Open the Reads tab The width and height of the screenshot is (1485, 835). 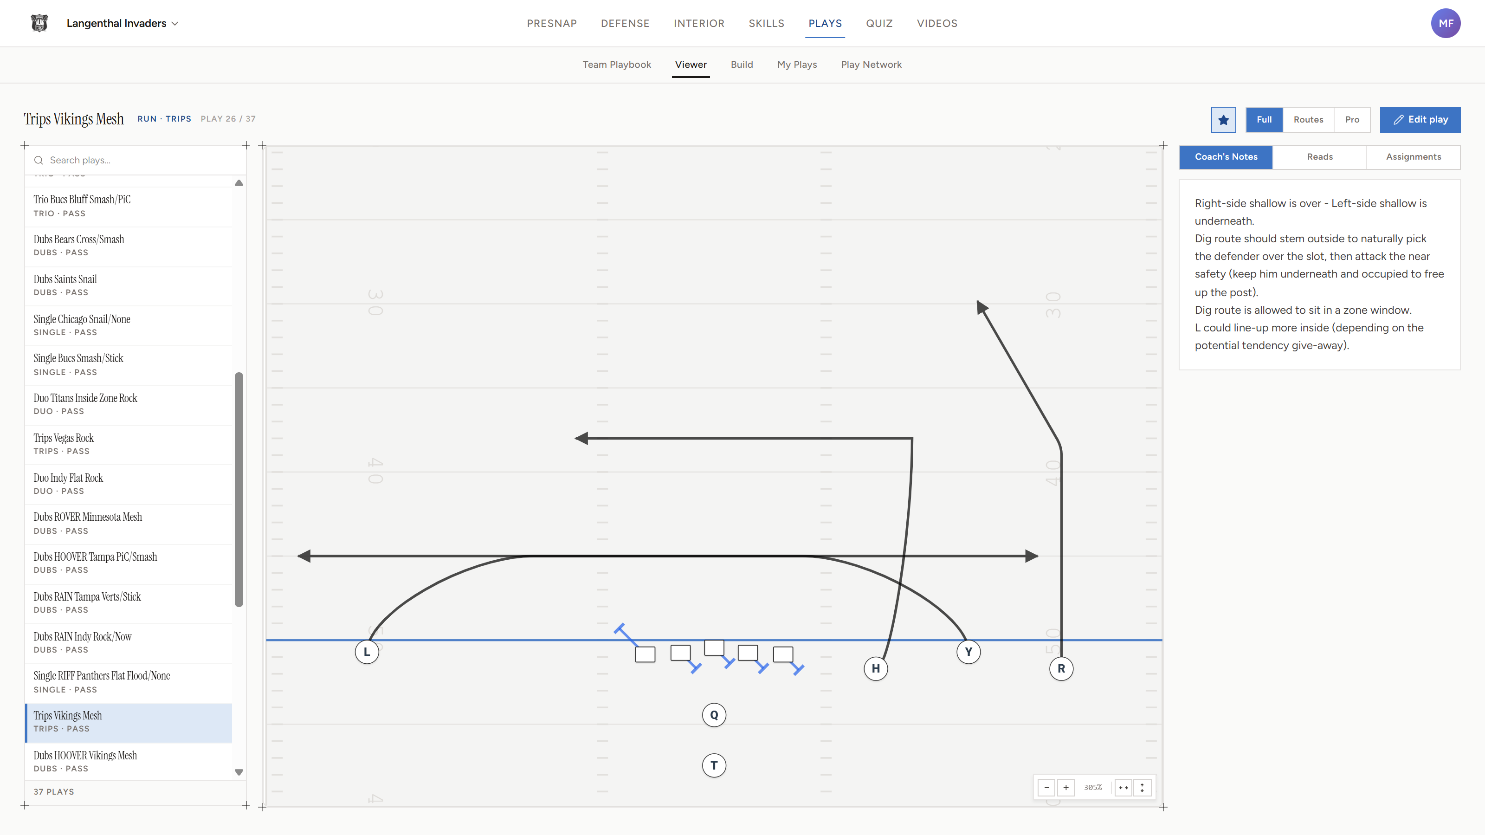1319,157
